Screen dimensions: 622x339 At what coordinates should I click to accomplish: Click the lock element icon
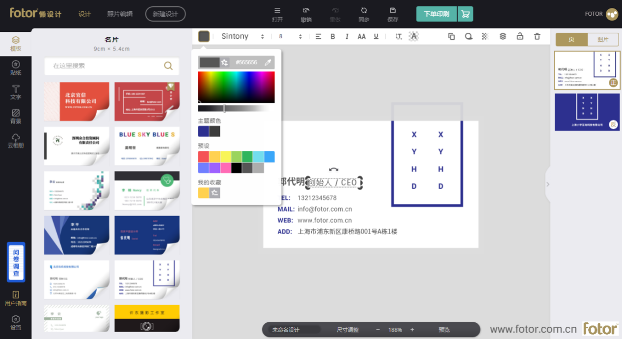pos(520,36)
